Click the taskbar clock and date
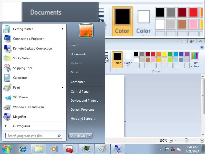The height and width of the screenshot is (154, 205). (192, 149)
